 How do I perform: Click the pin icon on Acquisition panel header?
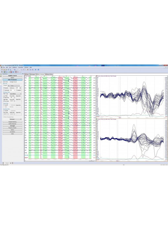tap(23, 74)
